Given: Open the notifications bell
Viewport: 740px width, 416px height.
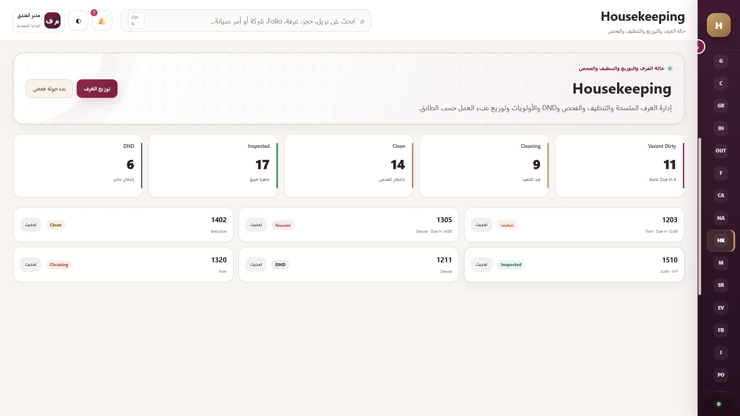Looking at the screenshot, I should [x=102, y=21].
